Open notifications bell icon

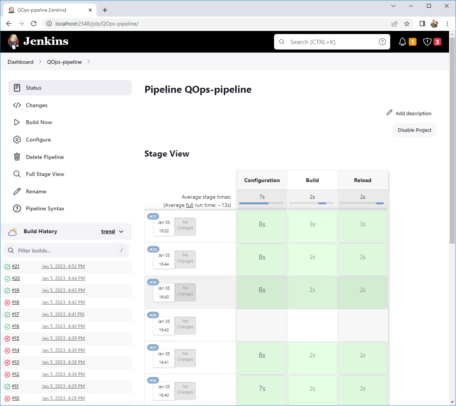(x=403, y=42)
